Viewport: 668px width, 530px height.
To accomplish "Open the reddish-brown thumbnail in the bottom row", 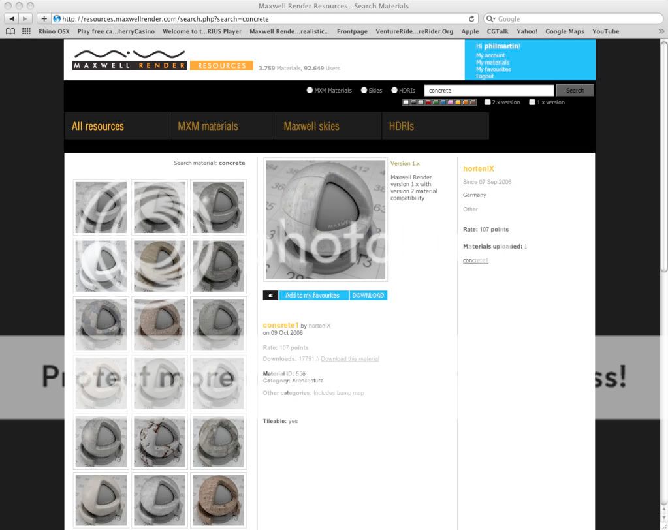I will pyautogui.click(x=218, y=500).
